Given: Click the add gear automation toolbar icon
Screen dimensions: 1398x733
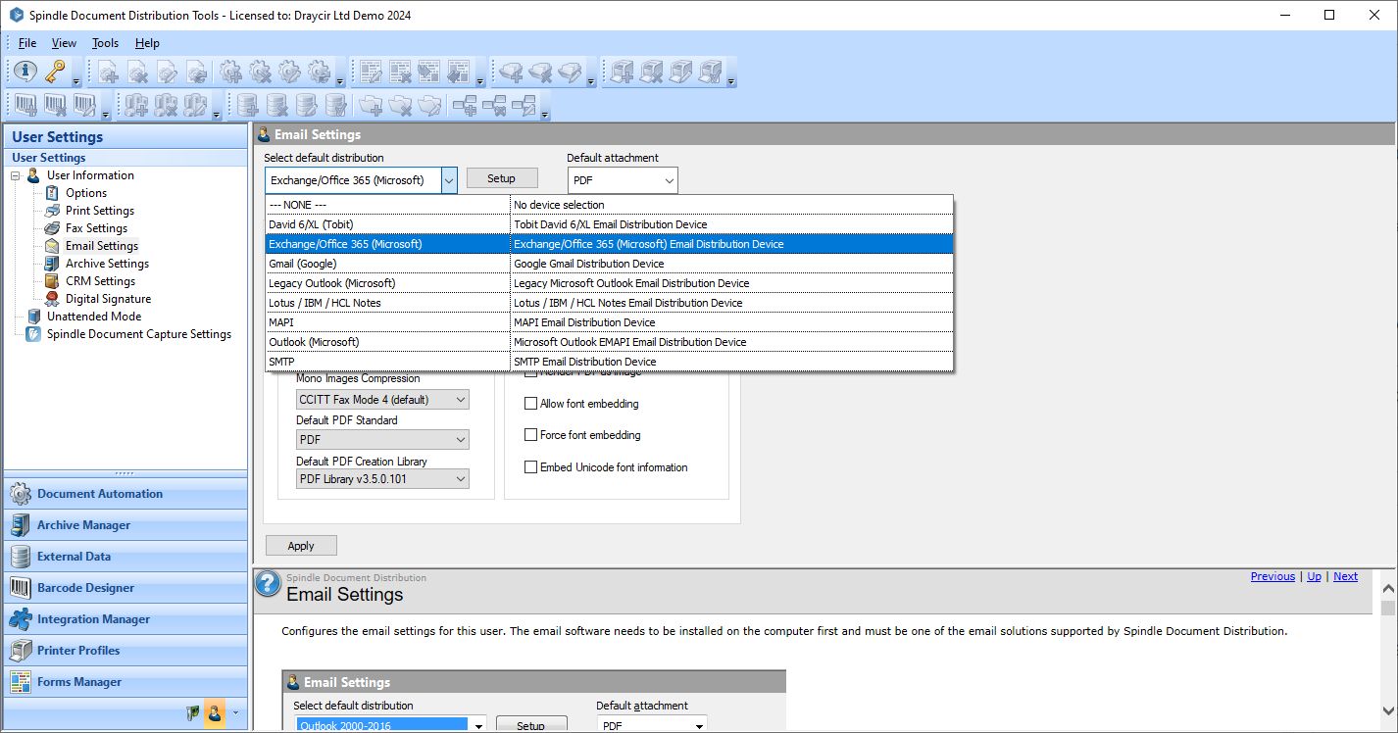Looking at the screenshot, I should [x=230, y=72].
